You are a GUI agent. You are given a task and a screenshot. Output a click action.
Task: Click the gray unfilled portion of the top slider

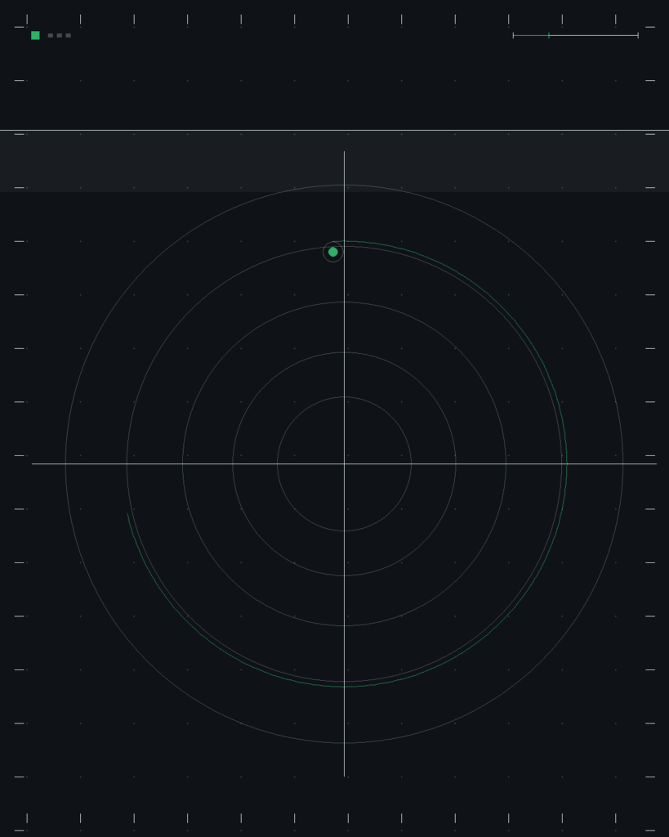pyautogui.click(x=593, y=35)
